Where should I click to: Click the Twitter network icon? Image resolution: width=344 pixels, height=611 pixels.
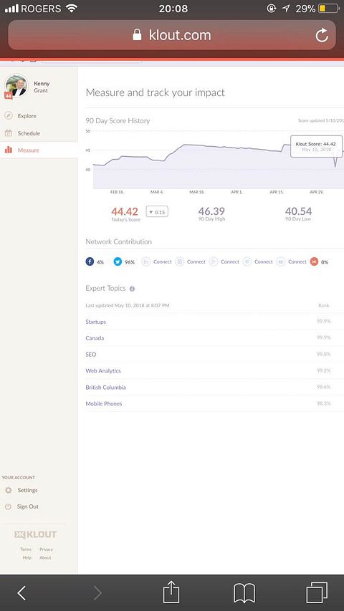(118, 261)
